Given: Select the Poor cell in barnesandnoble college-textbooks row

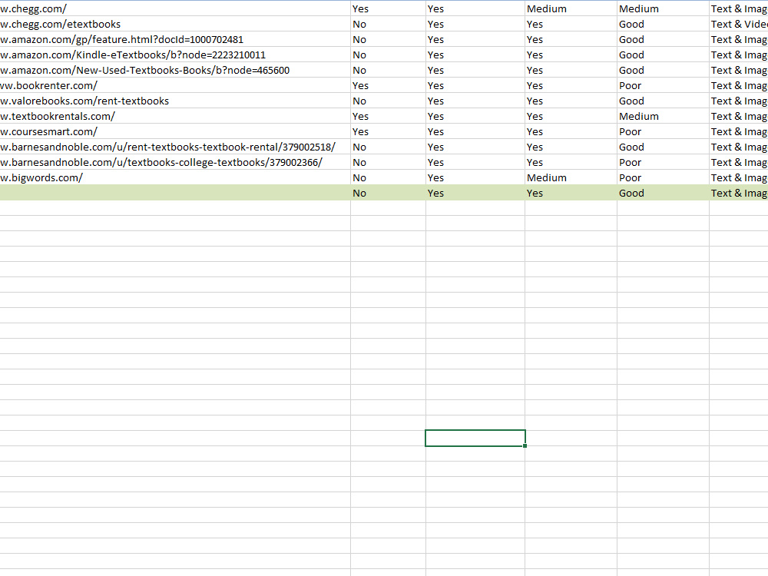Looking at the screenshot, I should (x=664, y=162).
